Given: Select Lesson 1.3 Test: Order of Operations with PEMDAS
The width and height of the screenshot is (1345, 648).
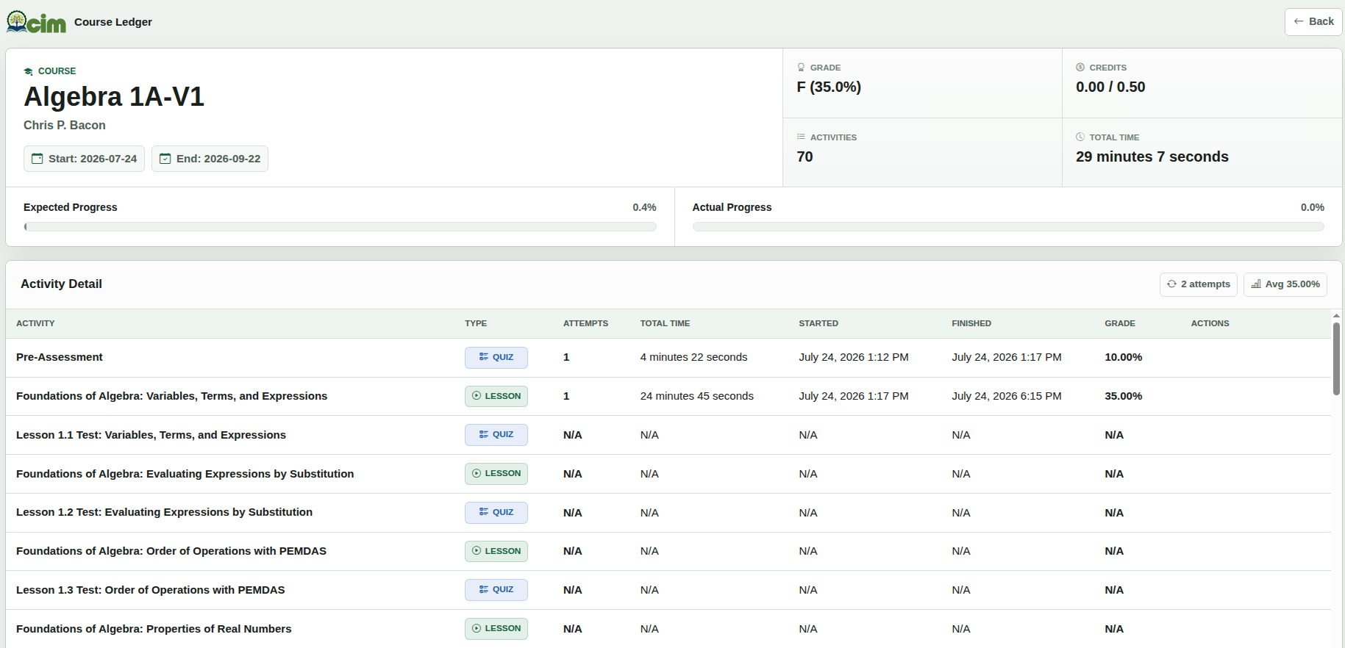Looking at the screenshot, I should click(668, 590).
